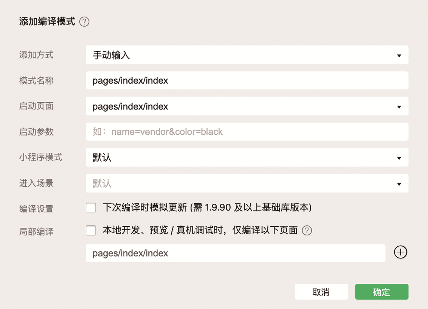Click the 下次编译时模拟更新 label text
428x309 pixels.
click(x=145, y=208)
